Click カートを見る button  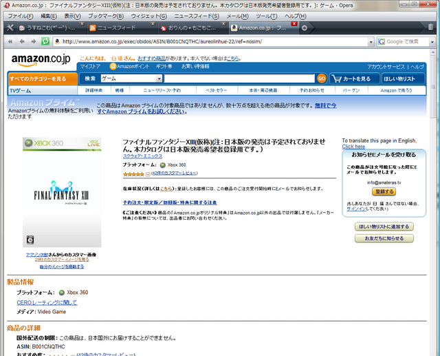(355, 78)
